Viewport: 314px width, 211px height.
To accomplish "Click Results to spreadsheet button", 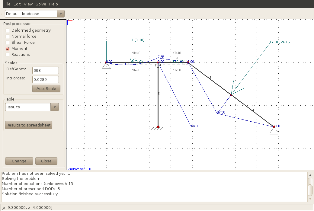I will 29,125.
